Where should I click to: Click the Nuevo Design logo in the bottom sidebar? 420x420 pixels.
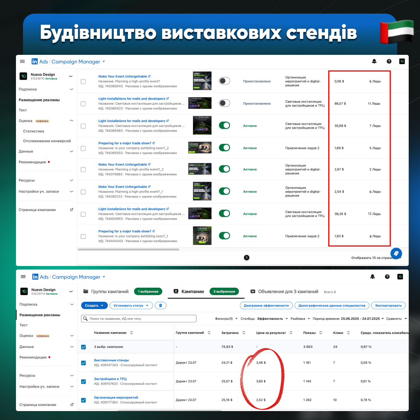(24, 291)
